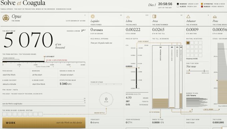The height and width of the screenshot is (129, 227).
Task: Click the 0.0009 ETH waiting value
Action: tap(192, 29)
